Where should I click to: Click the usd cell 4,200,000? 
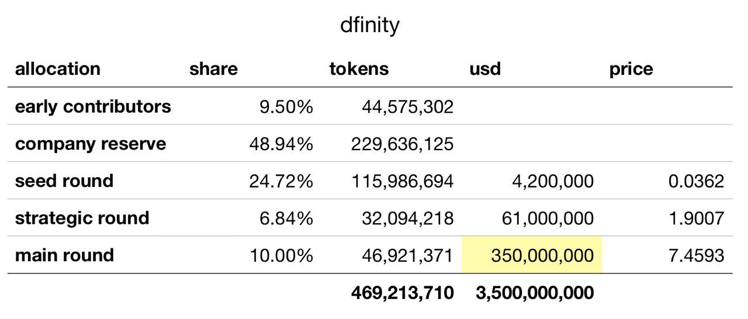pyautogui.click(x=553, y=182)
